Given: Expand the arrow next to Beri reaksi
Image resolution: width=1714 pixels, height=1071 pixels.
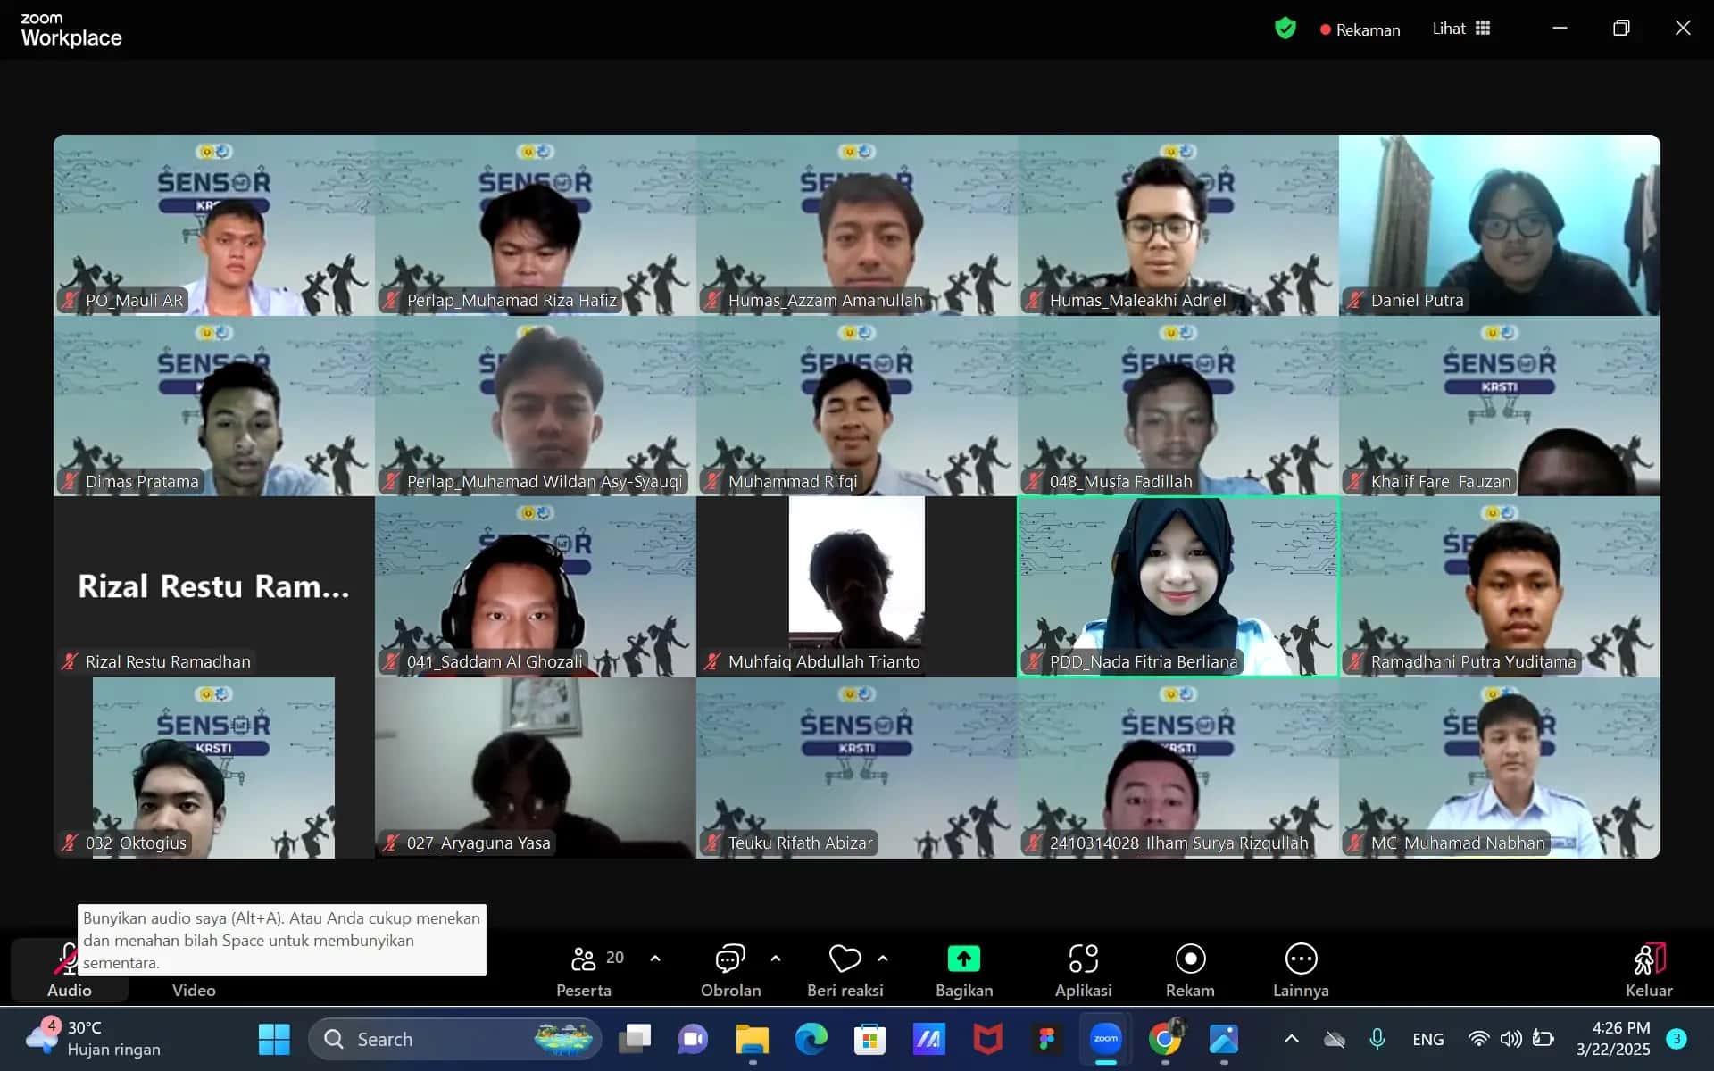Looking at the screenshot, I should click(x=883, y=958).
